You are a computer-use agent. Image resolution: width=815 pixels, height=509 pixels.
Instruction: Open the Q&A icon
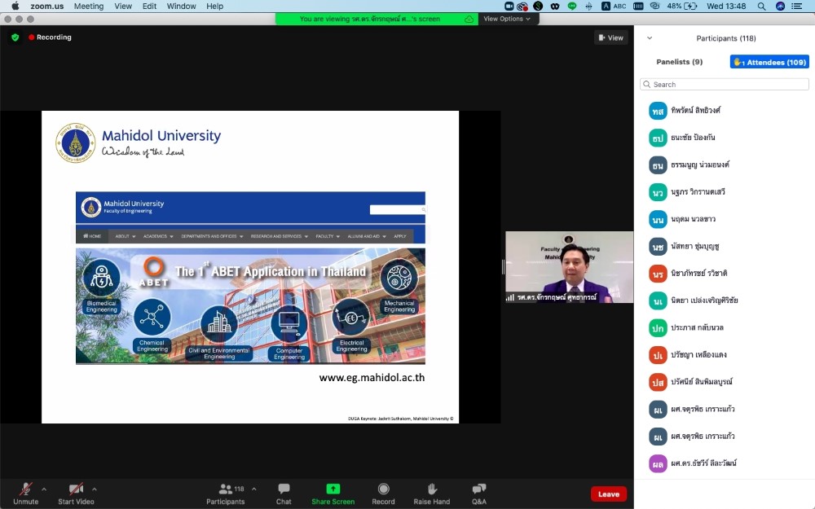(x=479, y=489)
